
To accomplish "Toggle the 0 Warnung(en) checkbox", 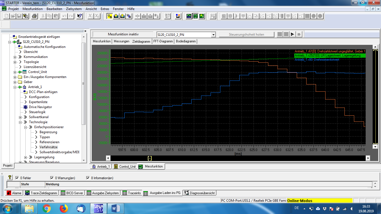I will click(52, 178).
